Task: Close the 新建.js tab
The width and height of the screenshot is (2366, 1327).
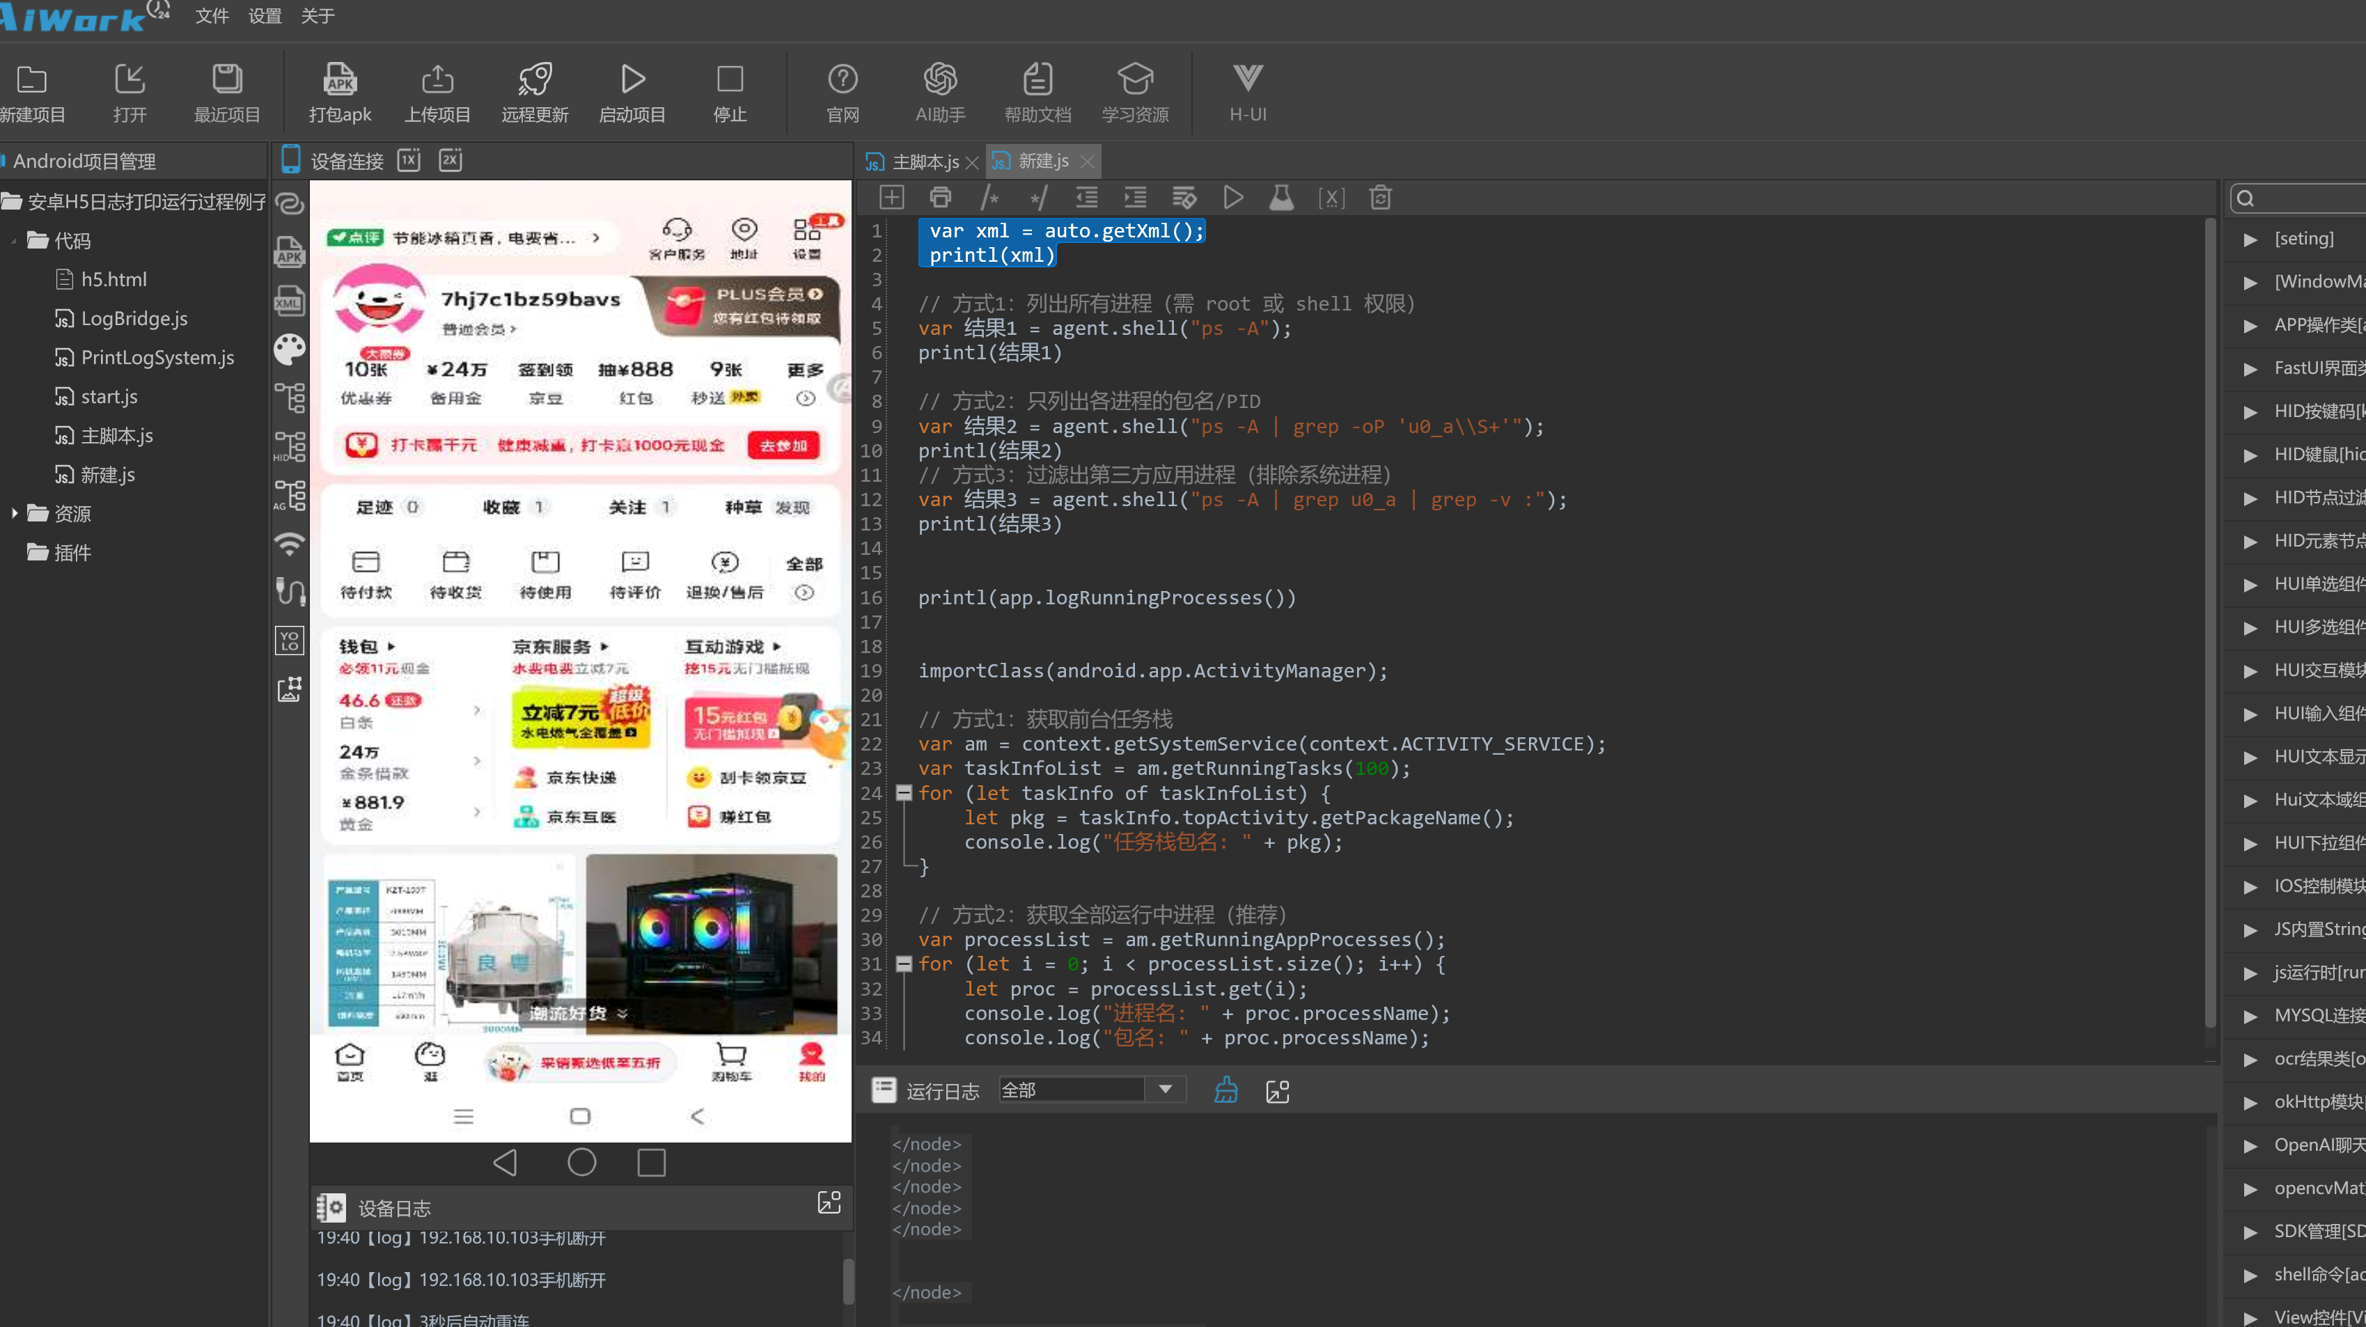Action: (1088, 162)
